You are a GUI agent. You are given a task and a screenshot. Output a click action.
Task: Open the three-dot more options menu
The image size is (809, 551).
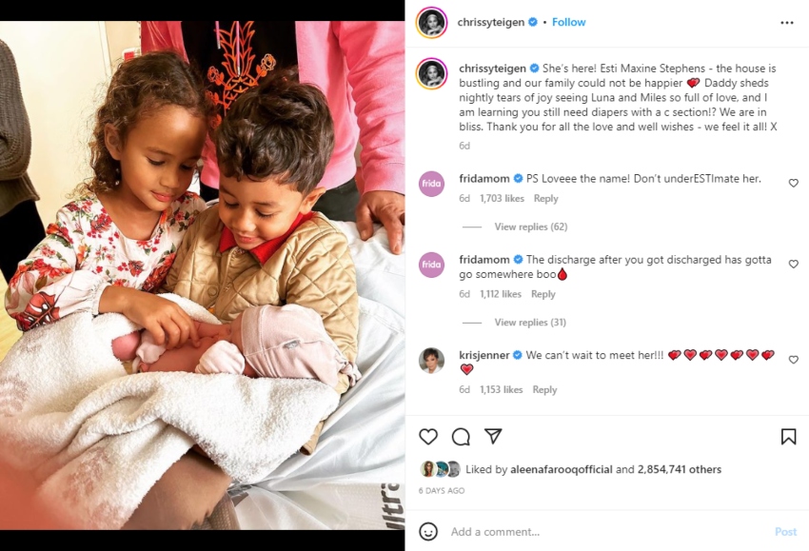[x=787, y=22]
